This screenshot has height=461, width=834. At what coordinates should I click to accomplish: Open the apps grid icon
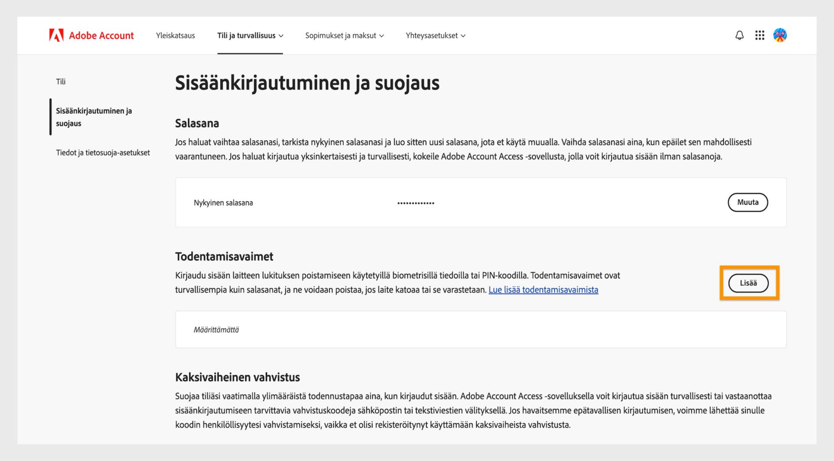(x=759, y=35)
